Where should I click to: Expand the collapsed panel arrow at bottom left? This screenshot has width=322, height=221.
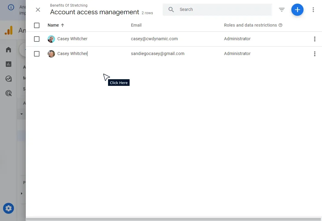pos(21,193)
